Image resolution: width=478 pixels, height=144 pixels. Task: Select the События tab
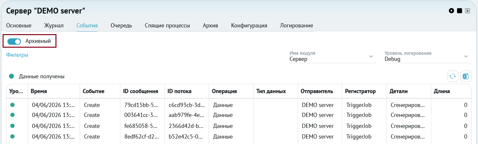[x=87, y=25]
